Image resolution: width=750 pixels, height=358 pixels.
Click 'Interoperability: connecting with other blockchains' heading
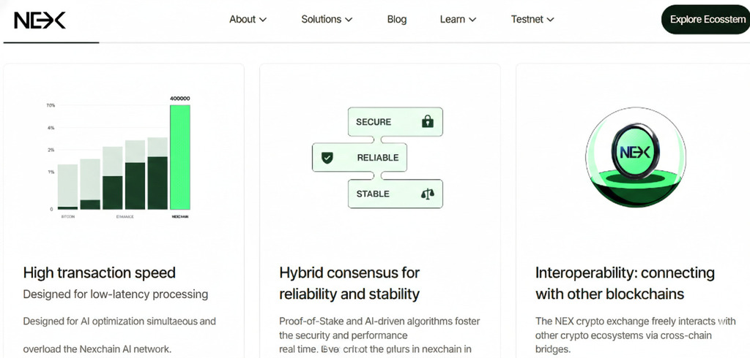[x=624, y=283]
